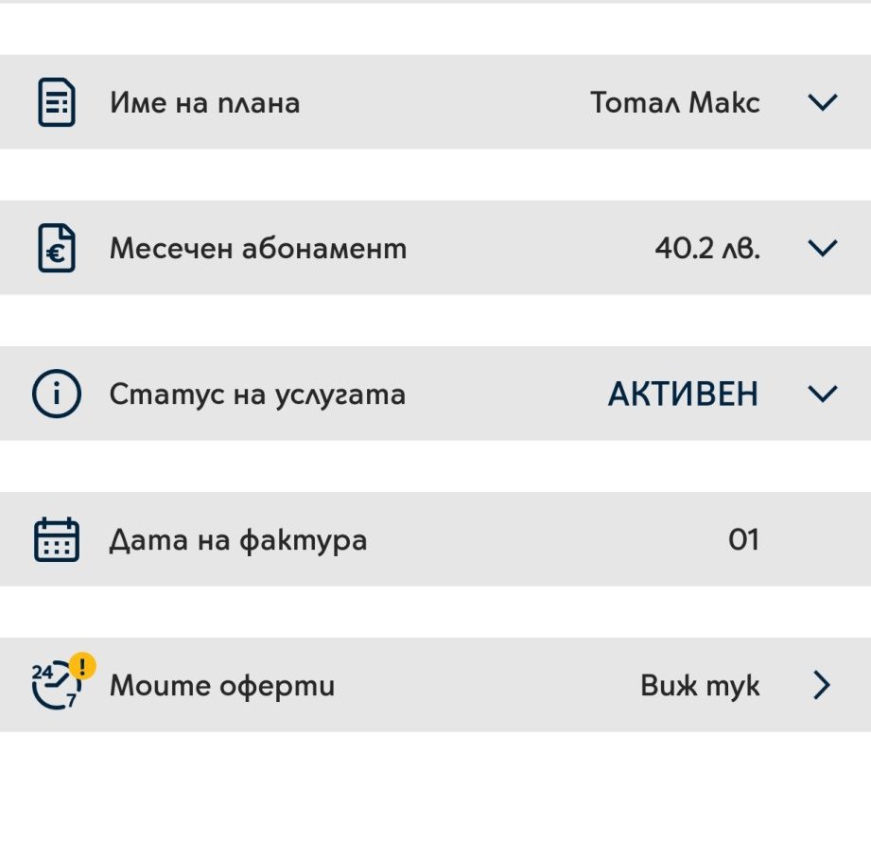The height and width of the screenshot is (841, 871).
Task: Click the Виж тук link
Action: point(700,686)
